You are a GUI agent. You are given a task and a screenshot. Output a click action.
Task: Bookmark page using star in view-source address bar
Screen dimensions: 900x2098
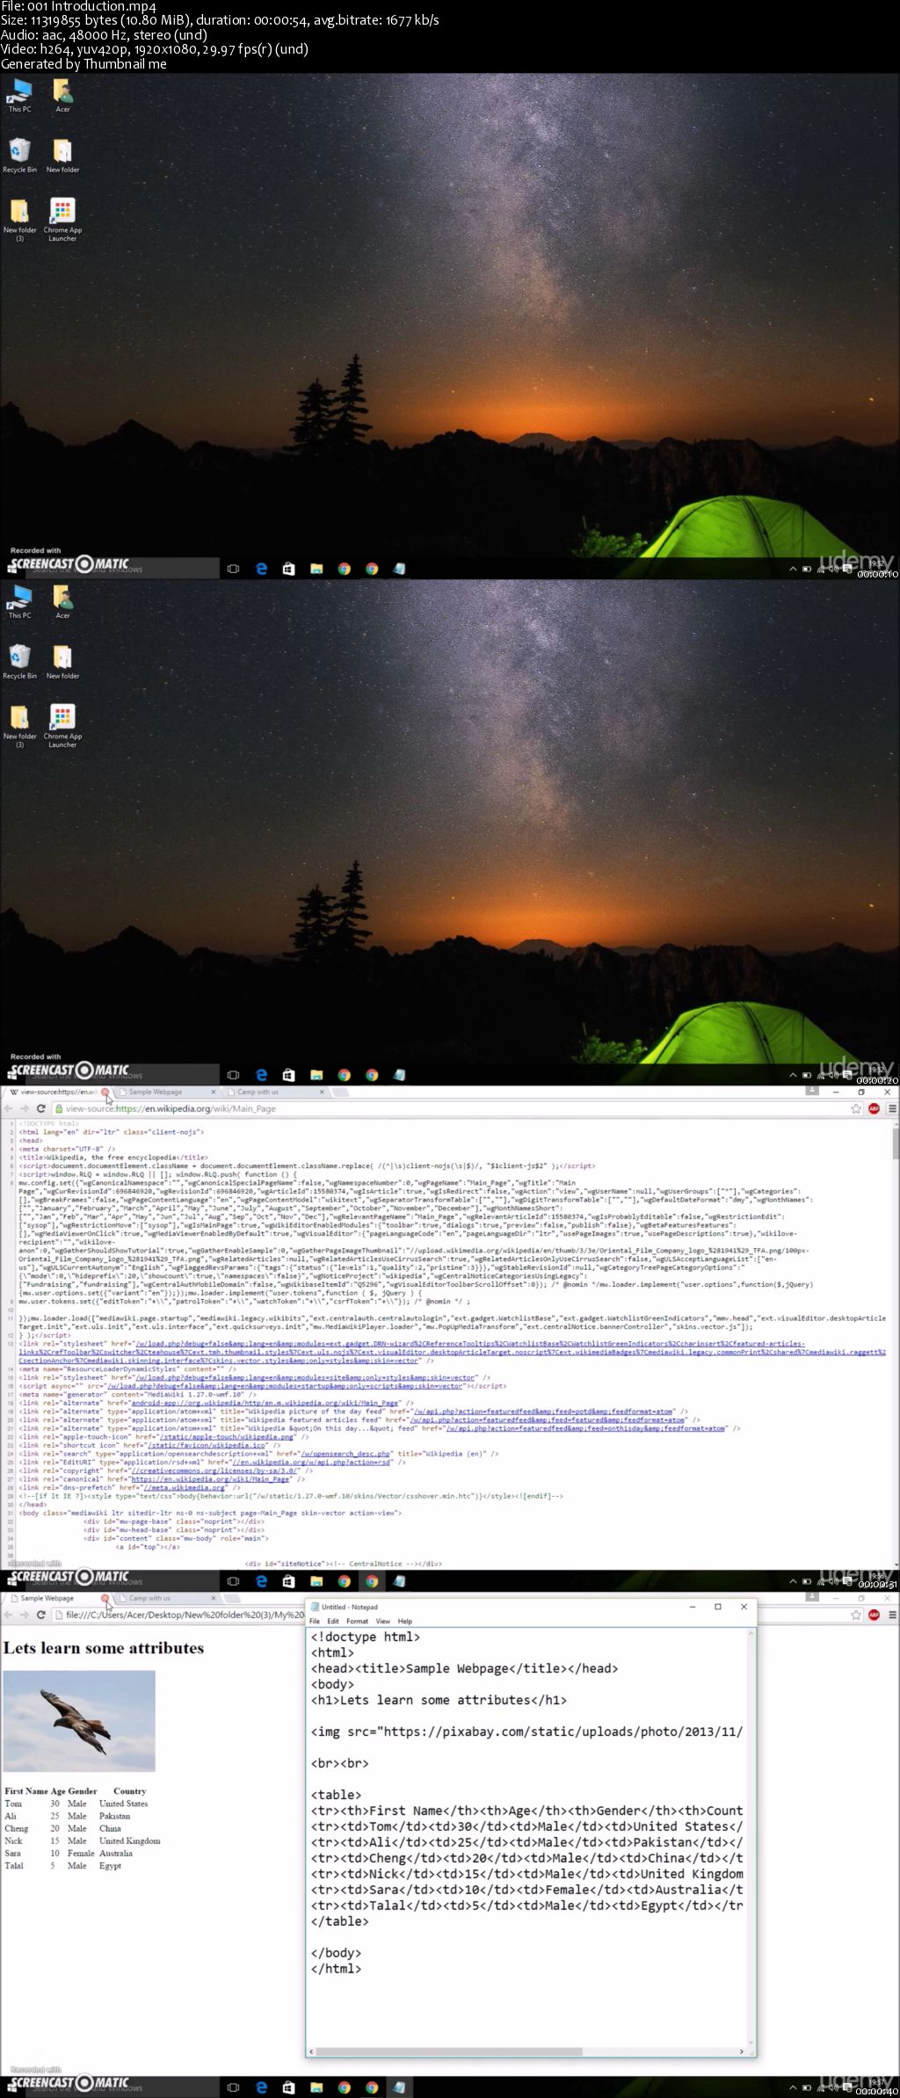[856, 1108]
